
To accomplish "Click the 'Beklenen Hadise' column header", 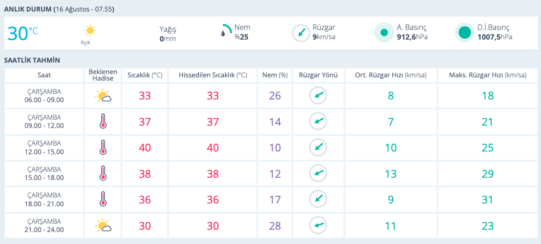I will pyautogui.click(x=103, y=75).
